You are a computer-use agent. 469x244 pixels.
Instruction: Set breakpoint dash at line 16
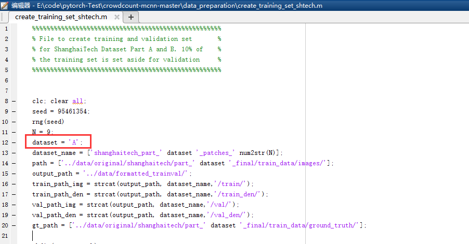[x=14, y=184]
